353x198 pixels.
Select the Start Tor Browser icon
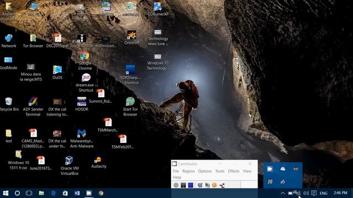pos(130,107)
